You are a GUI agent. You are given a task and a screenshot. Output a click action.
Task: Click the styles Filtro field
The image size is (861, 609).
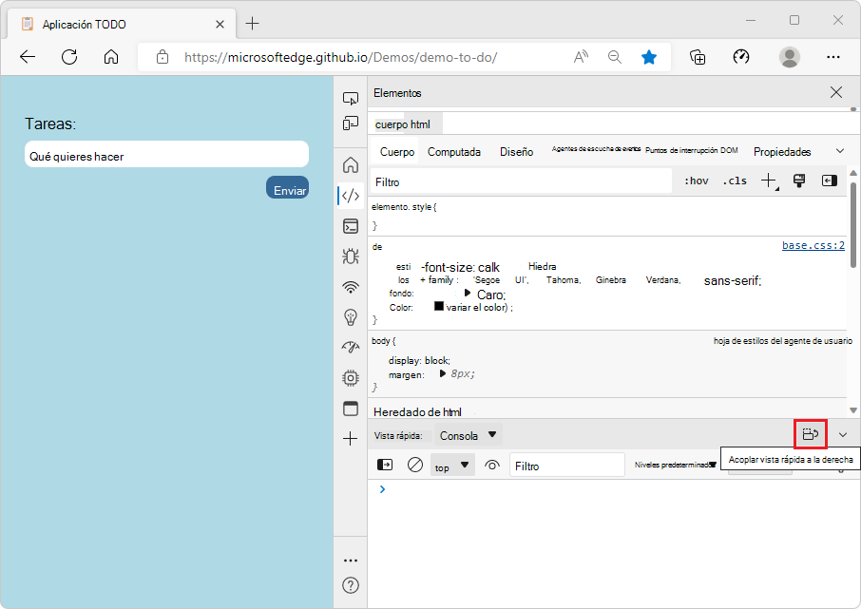521,181
